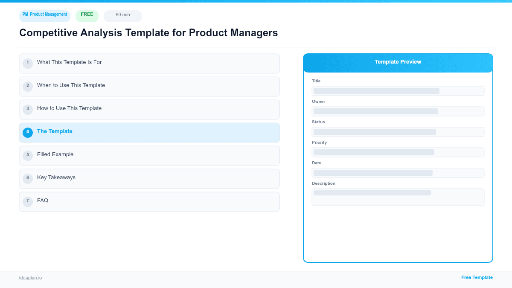Image resolution: width=512 pixels, height=288 pixels.
Task: Click the Template Preview header
Action: [x=398, y=62]
